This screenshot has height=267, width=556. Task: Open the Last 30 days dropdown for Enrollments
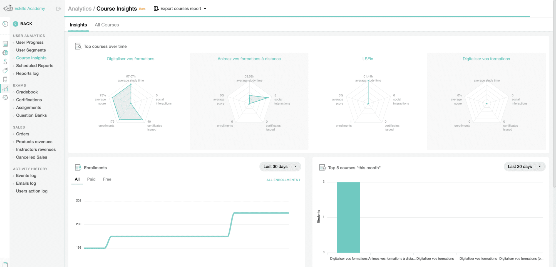click(x=280, y=166)
